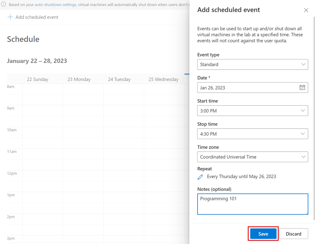Expand the Start time dropdown
The width and height of the screenshot is (316, 244).
tap(252, 111)
